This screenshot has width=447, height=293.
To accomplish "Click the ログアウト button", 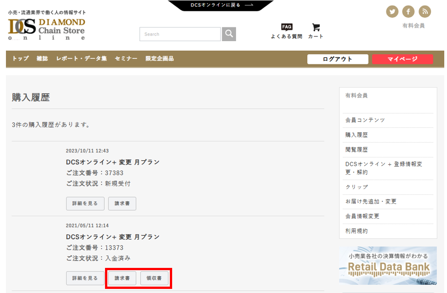I will (337, 59).
